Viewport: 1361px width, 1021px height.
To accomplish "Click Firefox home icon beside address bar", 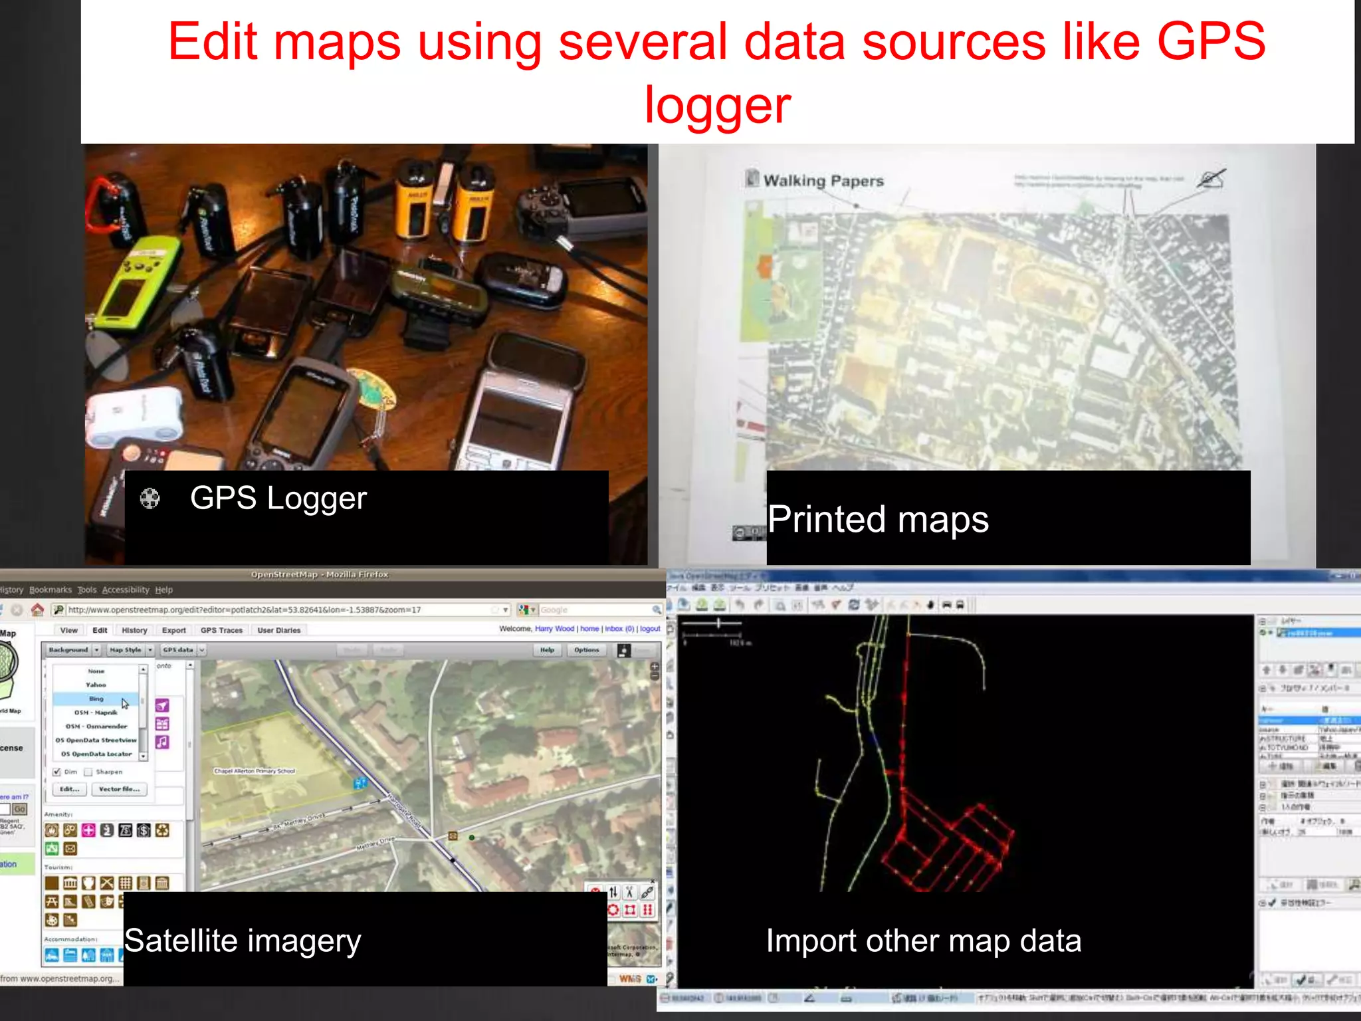I will 37,609.
